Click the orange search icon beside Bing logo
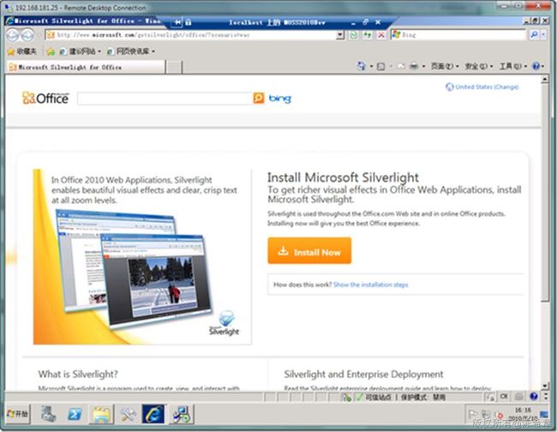 click(259, 98)
